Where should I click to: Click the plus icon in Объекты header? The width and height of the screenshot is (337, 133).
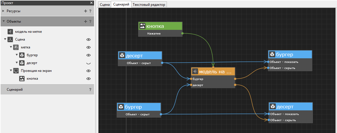85,21
